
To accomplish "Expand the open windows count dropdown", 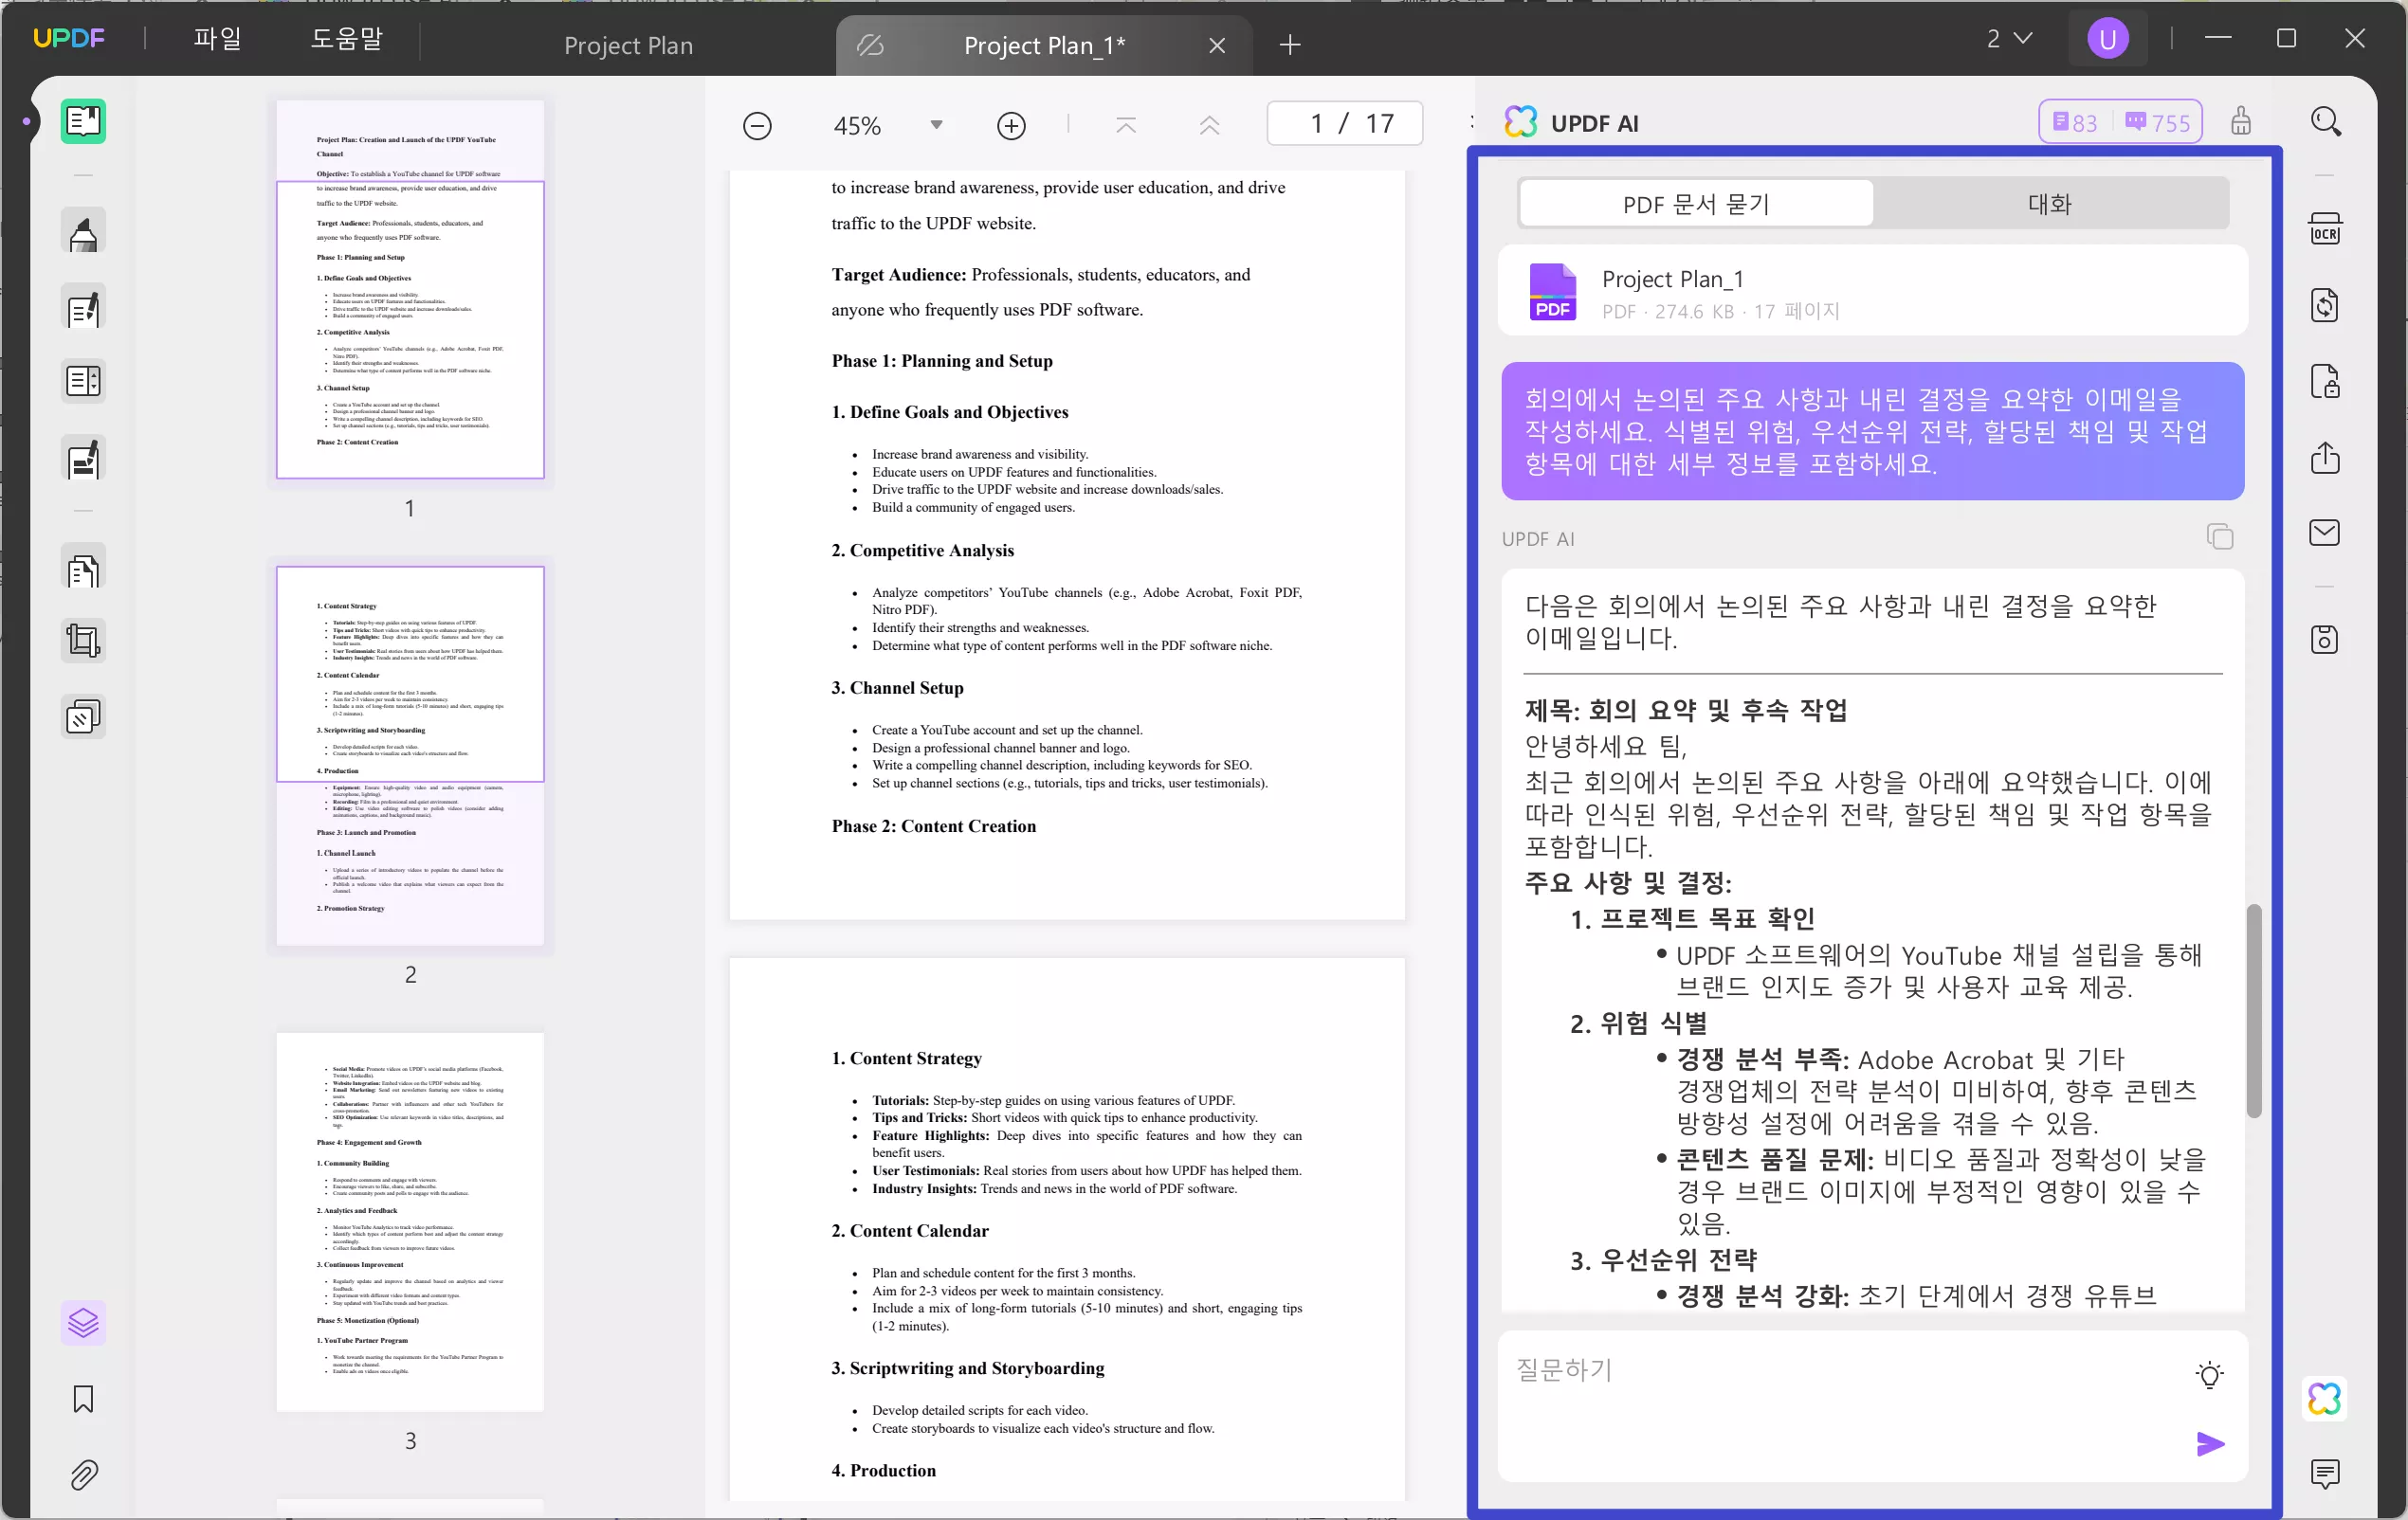I will [2009, 39].
